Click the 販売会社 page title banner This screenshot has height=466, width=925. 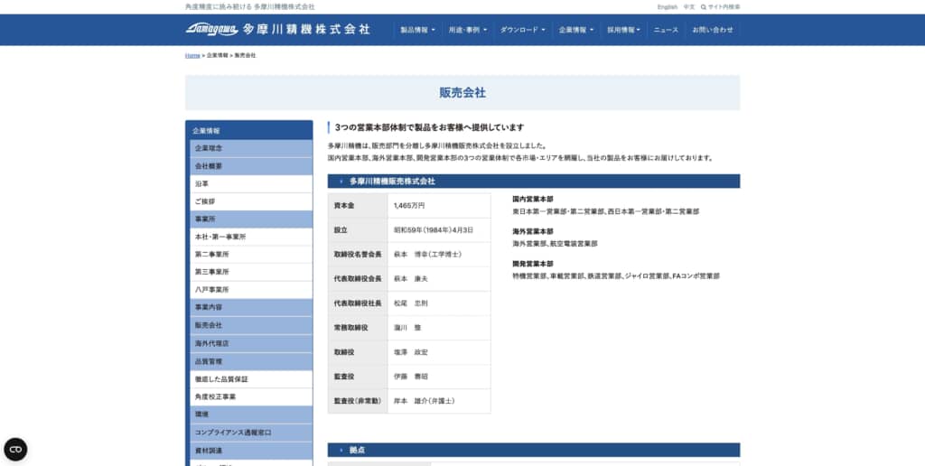coord(462,93)
